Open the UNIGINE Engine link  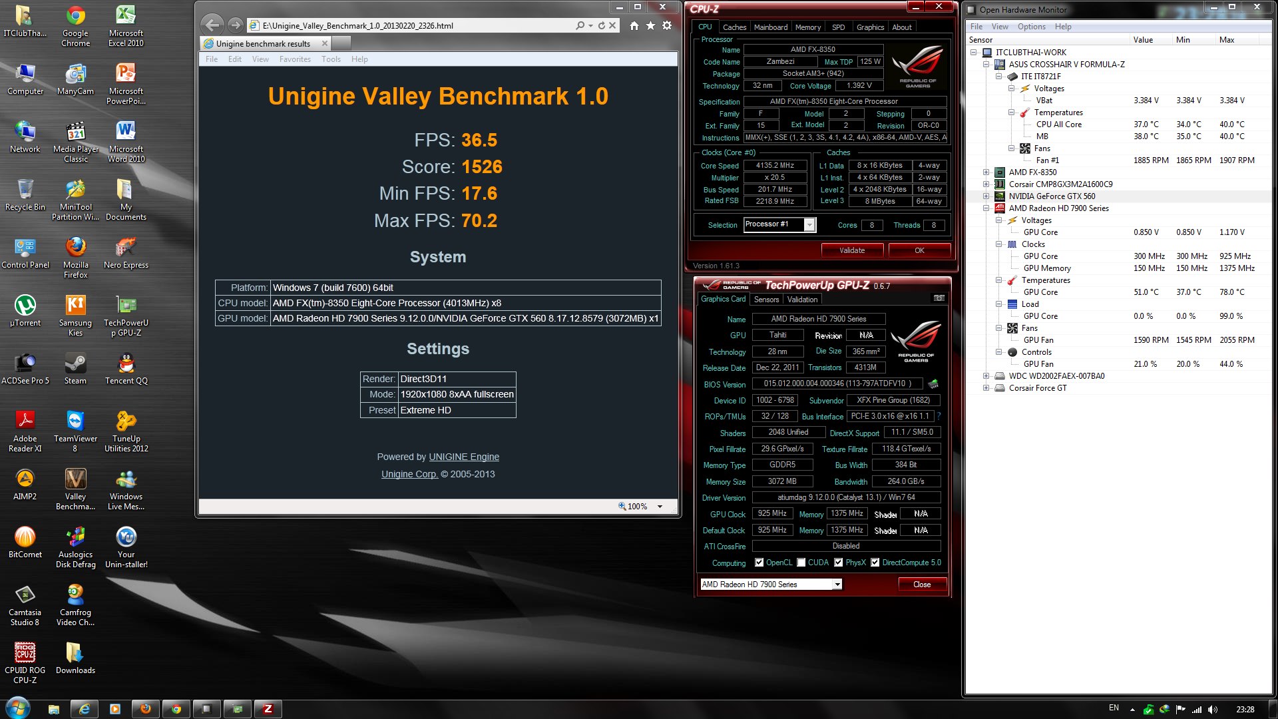[x=463, y=457]
